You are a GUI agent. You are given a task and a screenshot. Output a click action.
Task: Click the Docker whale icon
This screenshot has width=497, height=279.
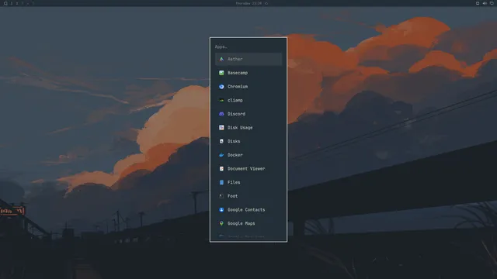[221, 155]
